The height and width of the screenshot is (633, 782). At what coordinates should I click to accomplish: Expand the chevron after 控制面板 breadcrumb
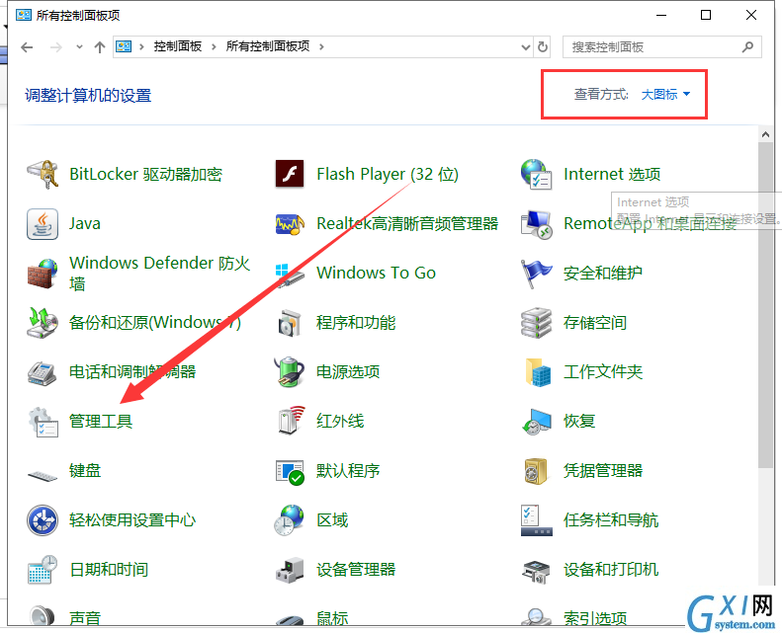214,46
